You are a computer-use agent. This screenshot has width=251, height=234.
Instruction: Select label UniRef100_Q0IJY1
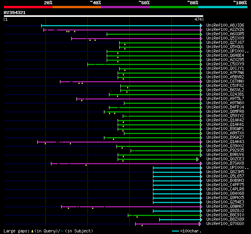click(x=225, y=69)
